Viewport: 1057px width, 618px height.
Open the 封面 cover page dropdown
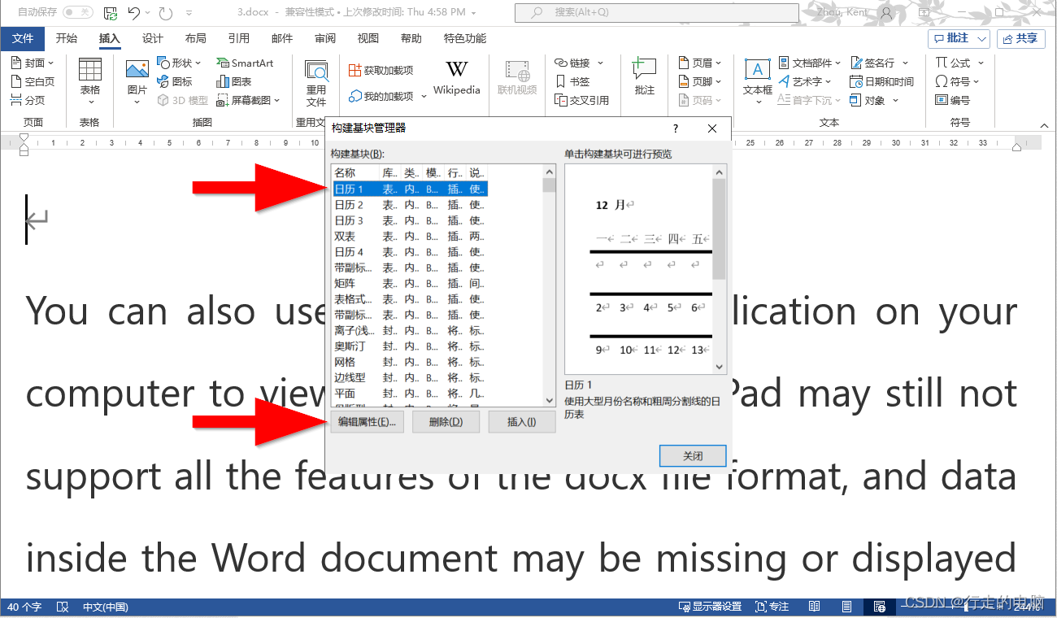click(33, 63)
